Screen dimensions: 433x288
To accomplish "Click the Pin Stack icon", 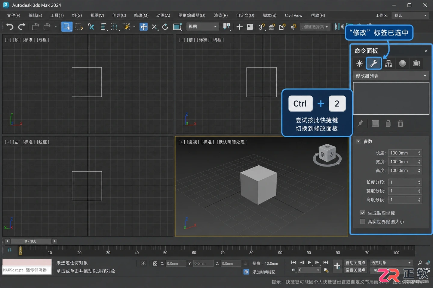I will (360, 123).
